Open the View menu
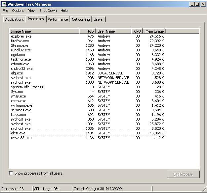Image resolution: width=207 pixels, height=193 pixels. coord(32,11)
